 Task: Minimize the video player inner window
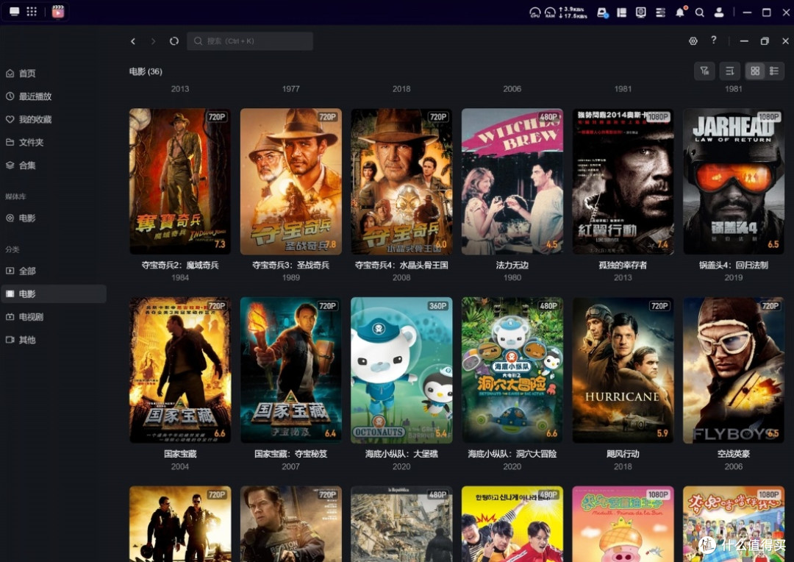(744, 41)
